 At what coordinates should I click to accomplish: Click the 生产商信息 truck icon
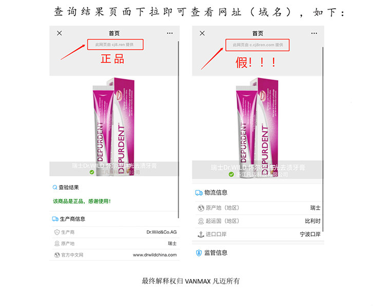click(55, 219)
